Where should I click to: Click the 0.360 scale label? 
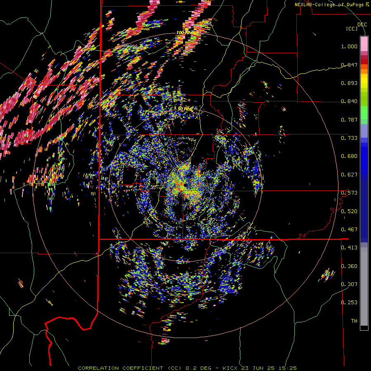click(x=349, y=266)
